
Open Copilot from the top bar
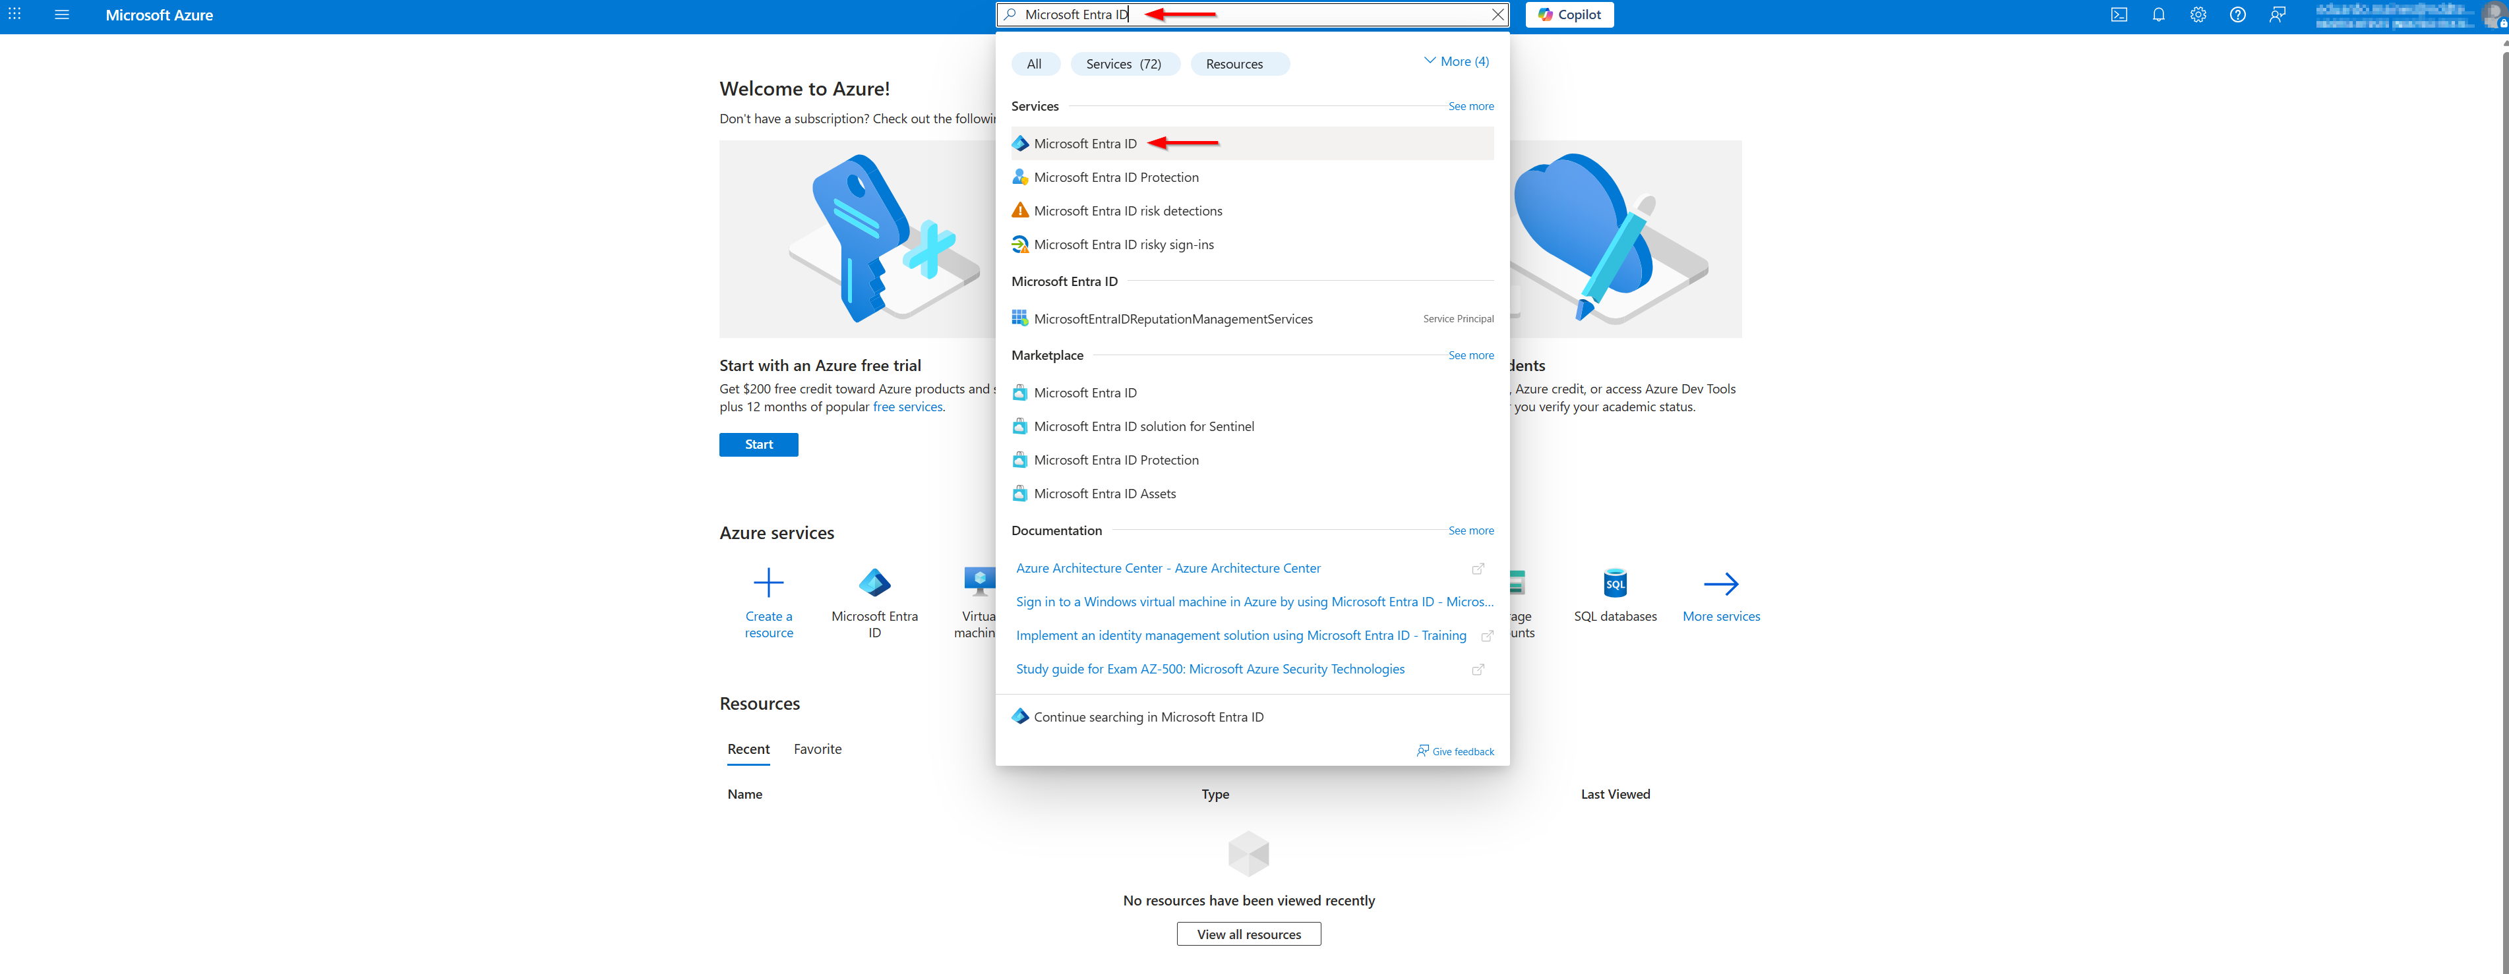(x=1569, y=14)
